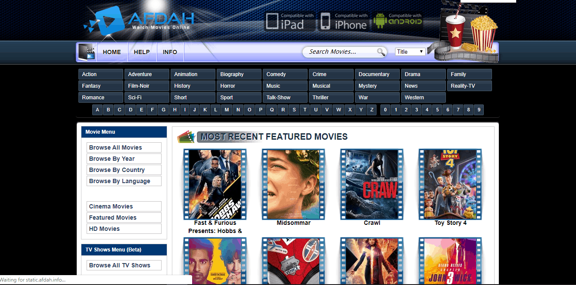Click Browse By Language link

click(124, 181)
